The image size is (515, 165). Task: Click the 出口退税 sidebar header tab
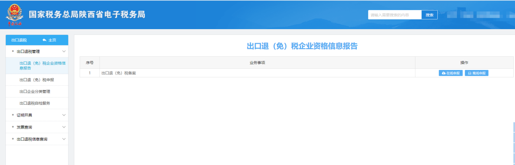point(19,40)
